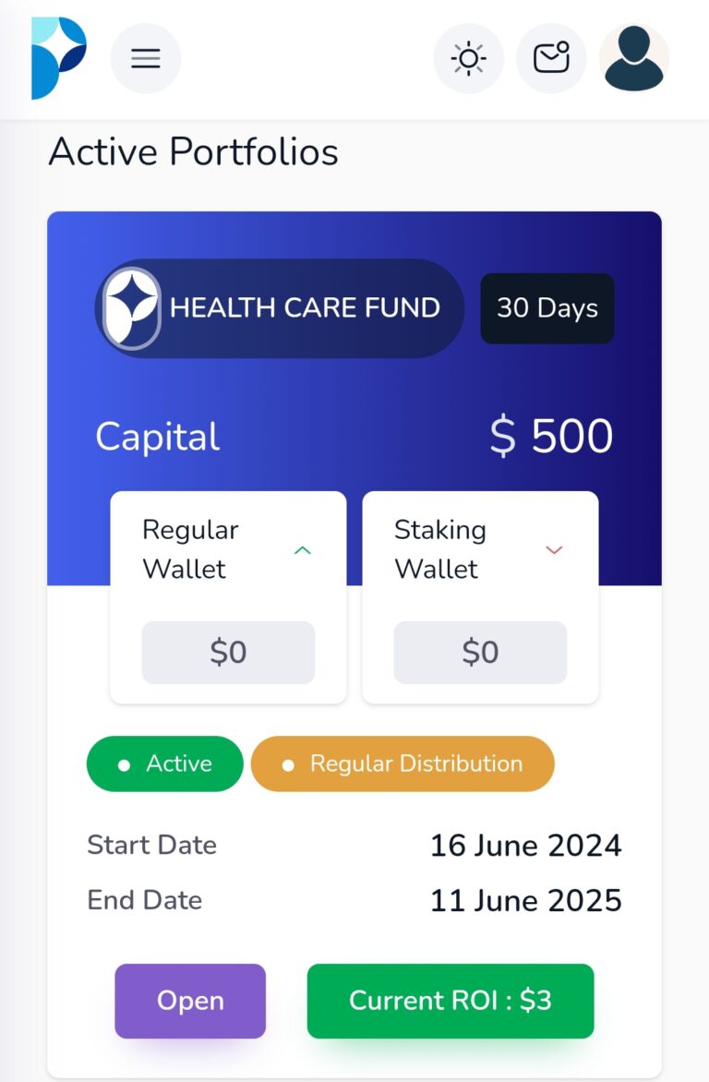
Task: Toggle light/dark theme sun icon
Action: point(468,59)
